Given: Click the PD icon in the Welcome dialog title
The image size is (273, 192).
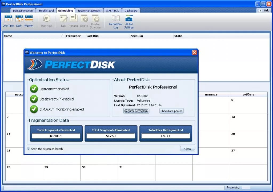Looking at the screenshot, I should coord(27,53).
